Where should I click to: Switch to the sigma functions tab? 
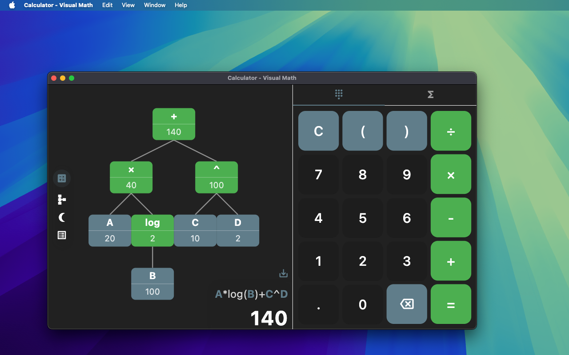point(430,95)
